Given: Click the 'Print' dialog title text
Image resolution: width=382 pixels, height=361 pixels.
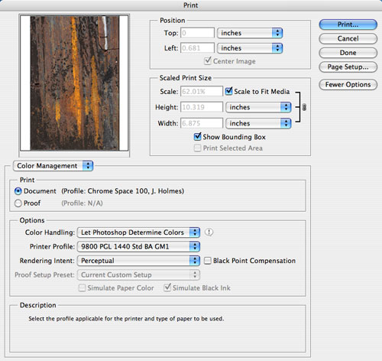Looking at the screenshot, I should click(191, 5).
